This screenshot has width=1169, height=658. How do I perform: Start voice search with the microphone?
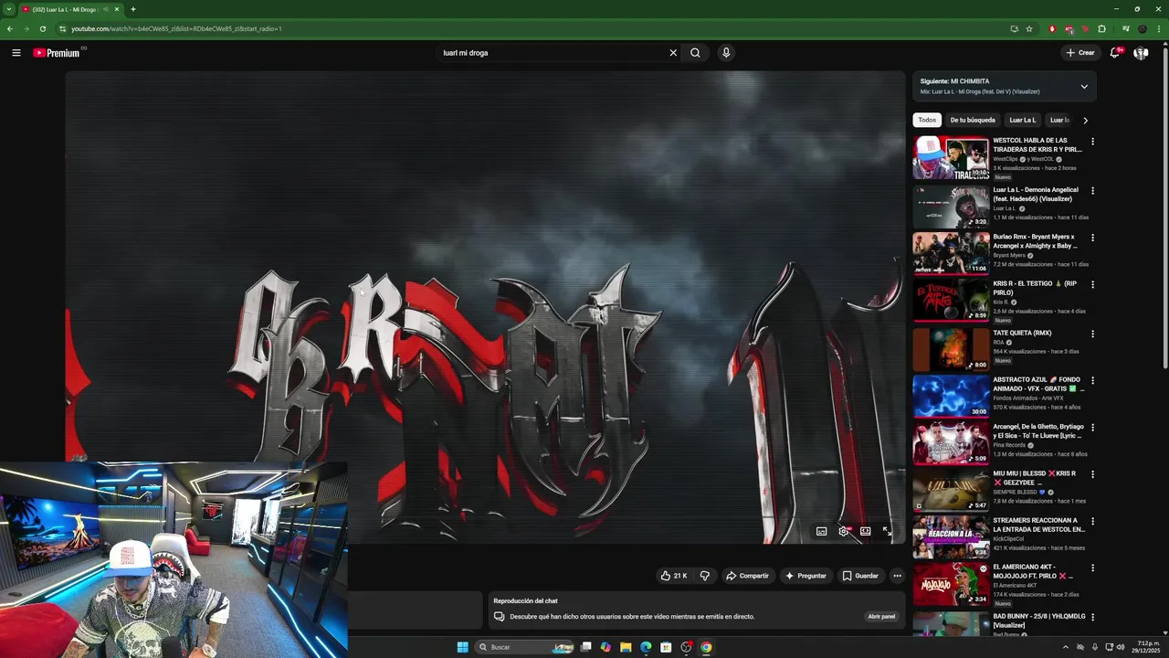(726, 53)
